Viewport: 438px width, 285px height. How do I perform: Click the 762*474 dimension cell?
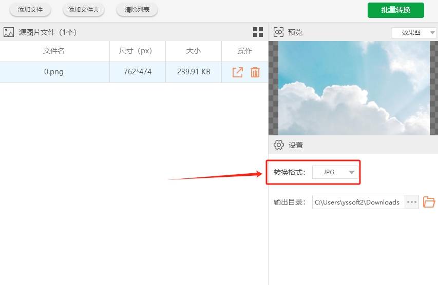pyautogui.click(x=138, y=72)
